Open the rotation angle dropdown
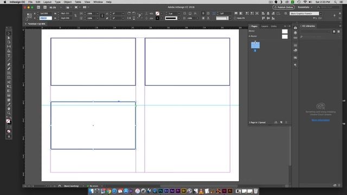This screenshot has width=347, height=195. coord(123,14)
